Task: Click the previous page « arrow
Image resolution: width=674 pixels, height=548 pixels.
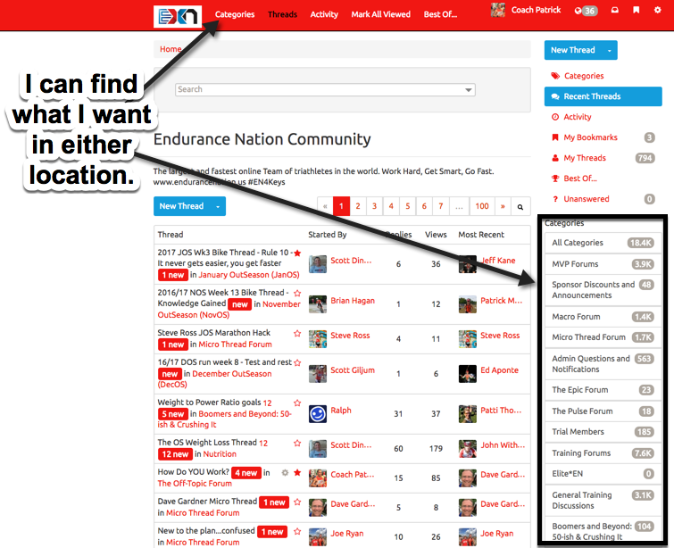Action: coord(325,206)
